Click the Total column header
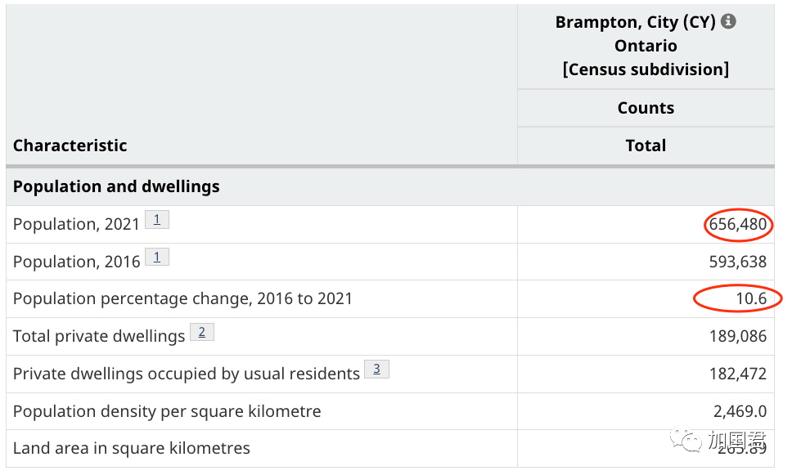Viewport: 792px width, 475px height. (x=646, y=146)
